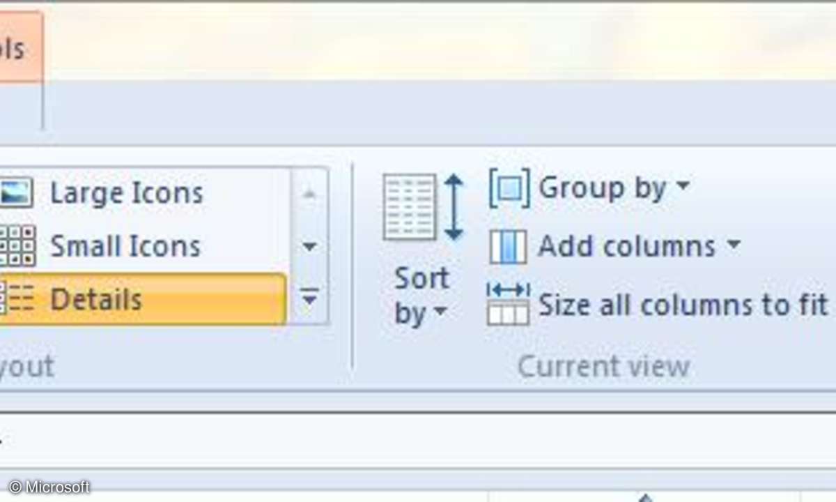
Task: Click the Small Icons grid icon
Action: [x=17, y=246]
